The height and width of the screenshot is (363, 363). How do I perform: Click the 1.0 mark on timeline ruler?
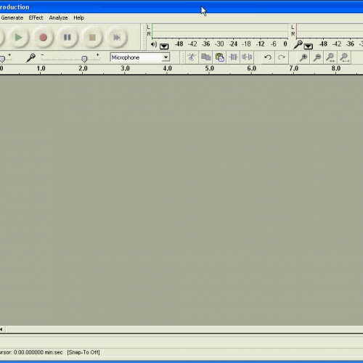(41, 68)
